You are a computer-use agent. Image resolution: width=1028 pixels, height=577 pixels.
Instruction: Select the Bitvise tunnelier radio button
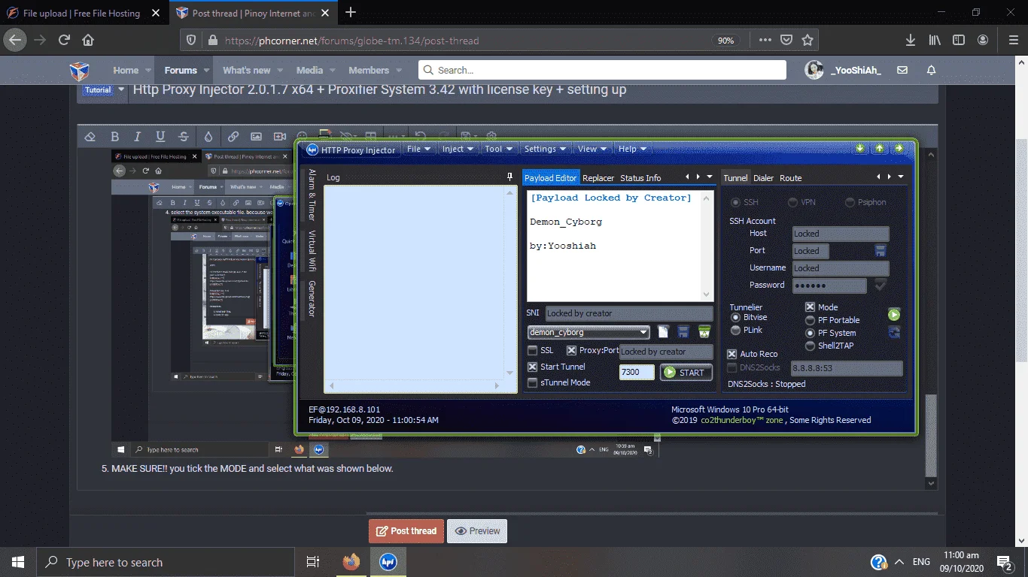735,318
